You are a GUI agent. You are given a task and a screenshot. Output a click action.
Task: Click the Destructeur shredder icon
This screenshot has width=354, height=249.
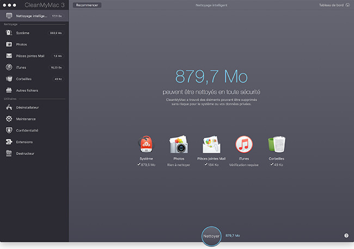(9, 153)
